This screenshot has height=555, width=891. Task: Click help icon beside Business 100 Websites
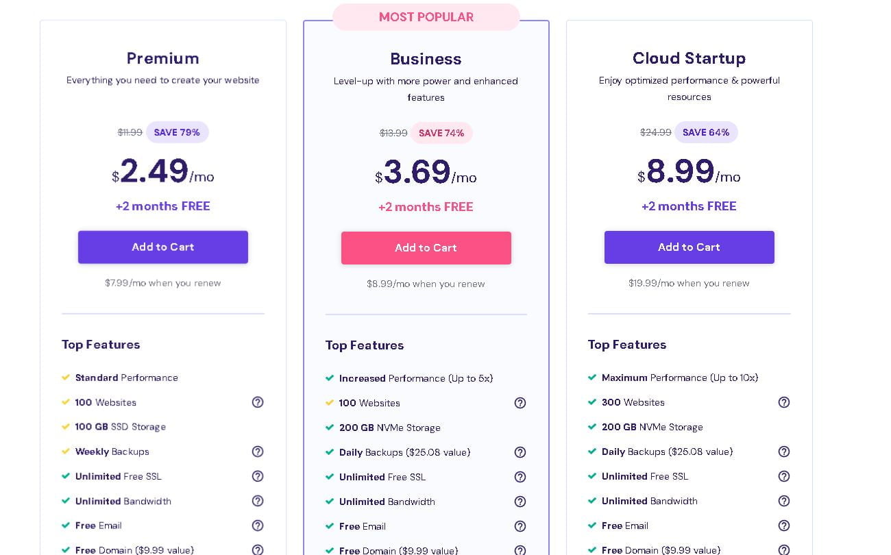point(520,403)
